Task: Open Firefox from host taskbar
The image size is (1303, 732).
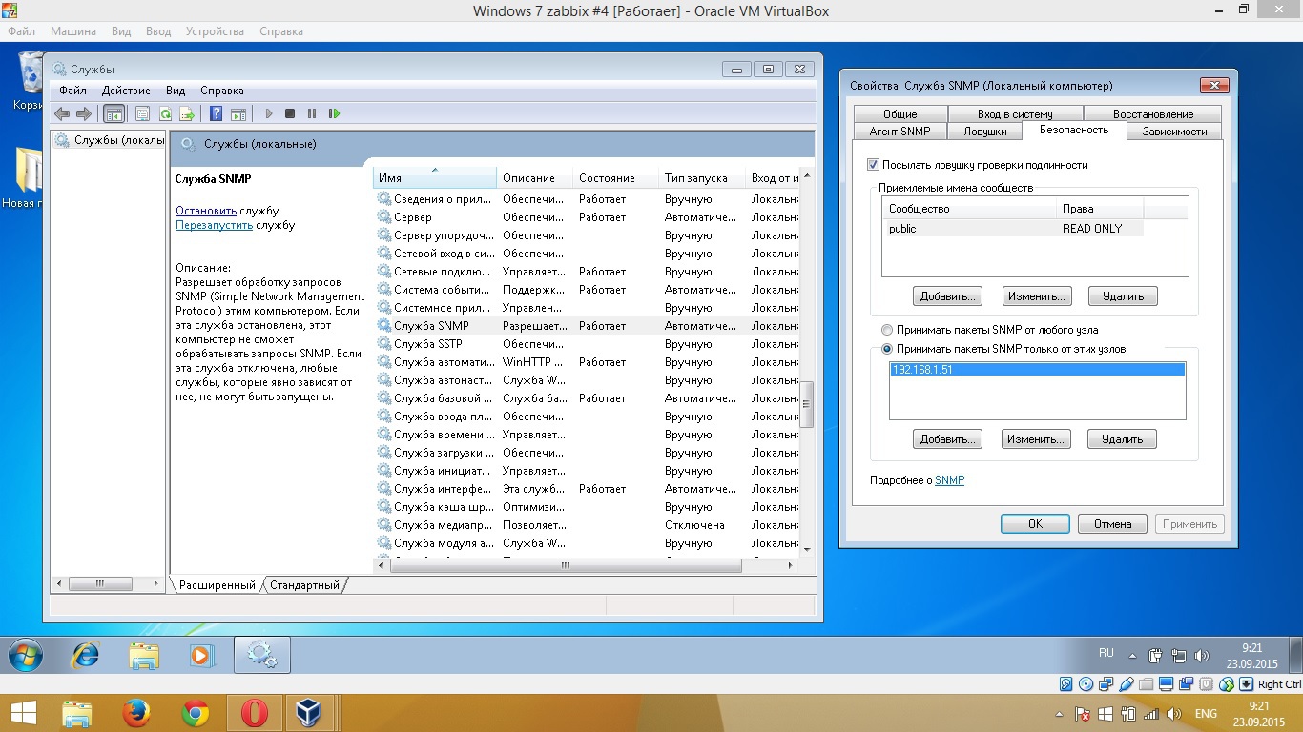Action: 136,713
